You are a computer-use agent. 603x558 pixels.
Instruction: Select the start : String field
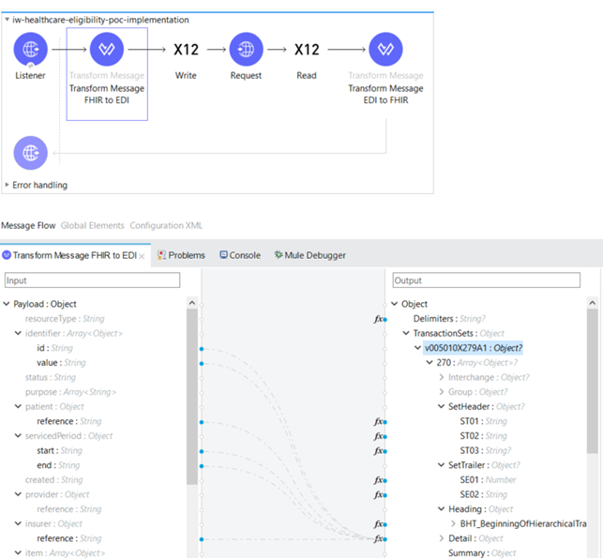click(x=60, y=450)
